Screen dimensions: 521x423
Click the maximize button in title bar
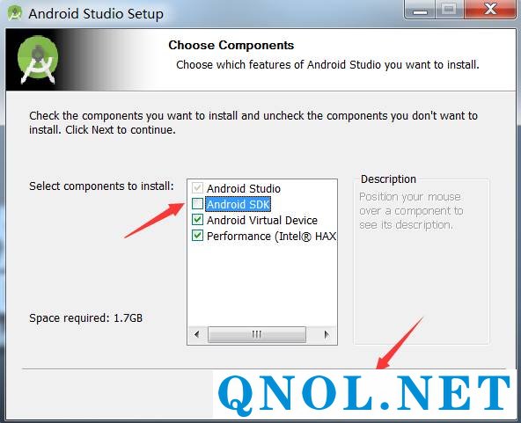(449, 10)
